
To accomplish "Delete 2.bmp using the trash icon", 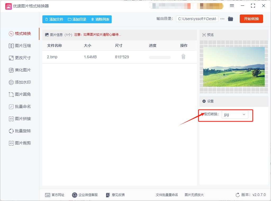I will point(183,57).
